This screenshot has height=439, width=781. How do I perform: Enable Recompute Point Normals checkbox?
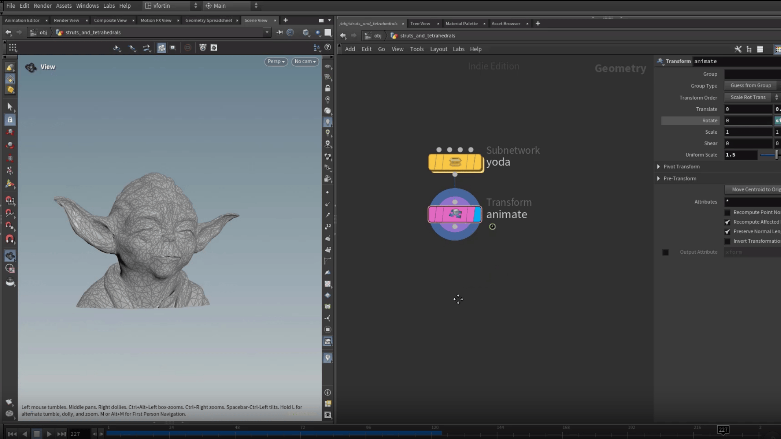727,213
